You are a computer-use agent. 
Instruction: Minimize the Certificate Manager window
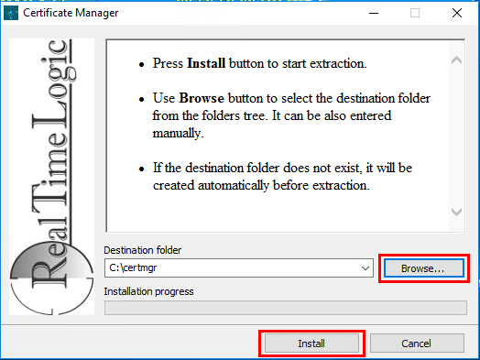[x=374, y=13]
